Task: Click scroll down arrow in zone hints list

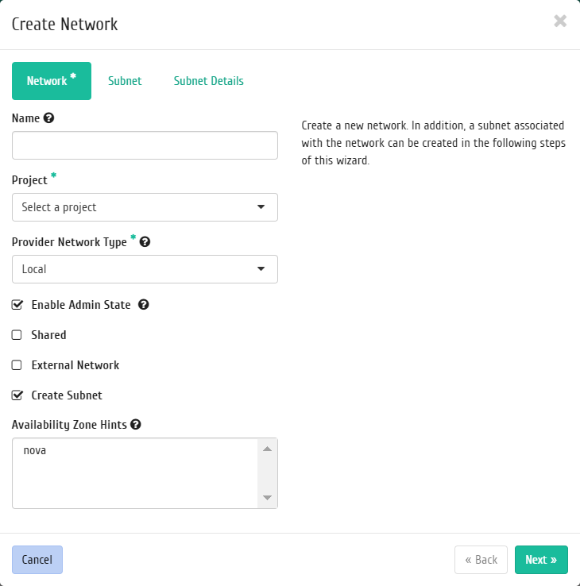Action: (268, 497)
